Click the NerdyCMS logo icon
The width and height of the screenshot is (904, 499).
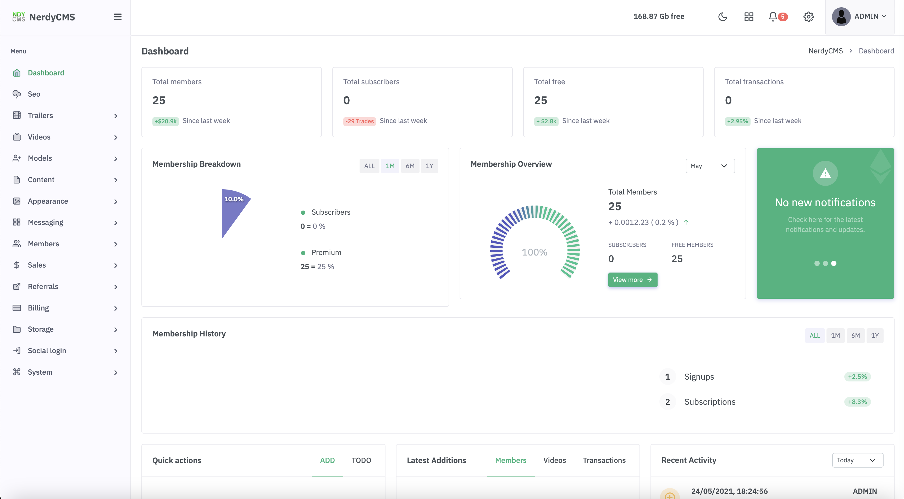19,17
